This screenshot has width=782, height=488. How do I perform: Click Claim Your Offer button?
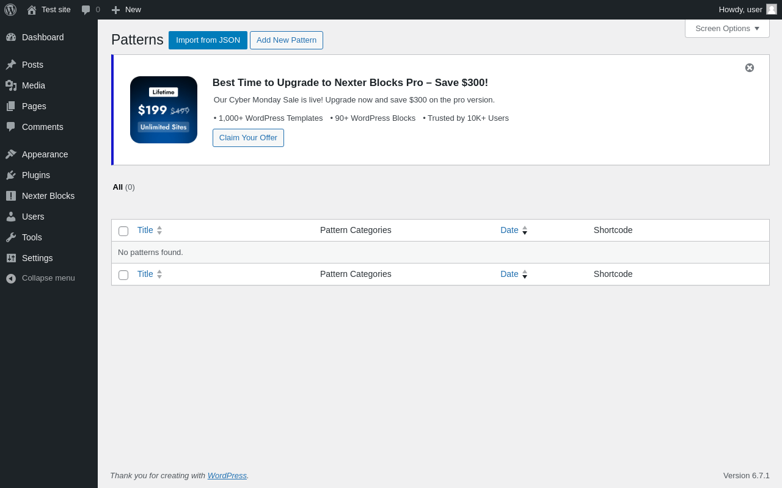pos(248,138)
